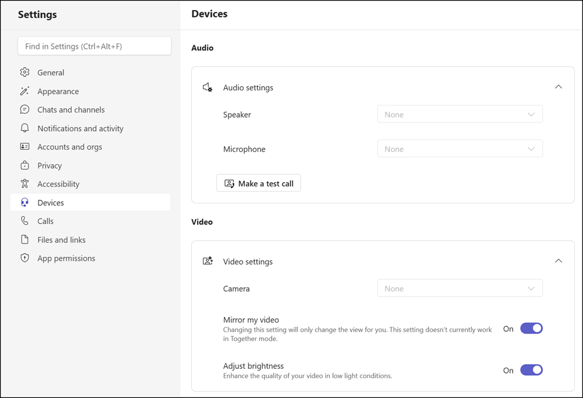Click the Find in Settings search field
Image resolution: width=583 pixels, height=398 pixels.
(94, 45)
